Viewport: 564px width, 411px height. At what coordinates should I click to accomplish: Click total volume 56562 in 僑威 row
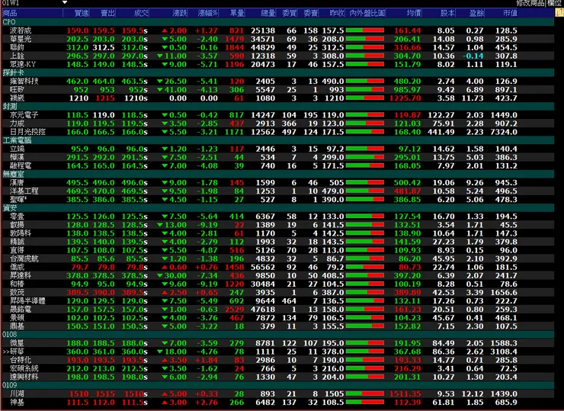coord(263,268)
